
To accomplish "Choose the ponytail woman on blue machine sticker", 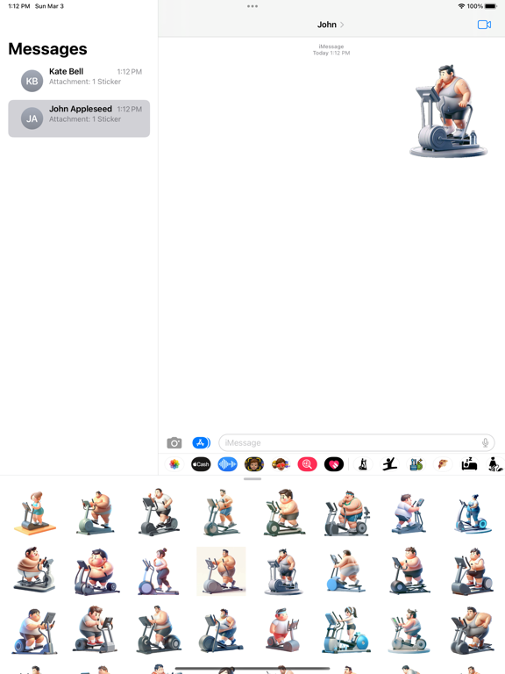I will point(345,630).
